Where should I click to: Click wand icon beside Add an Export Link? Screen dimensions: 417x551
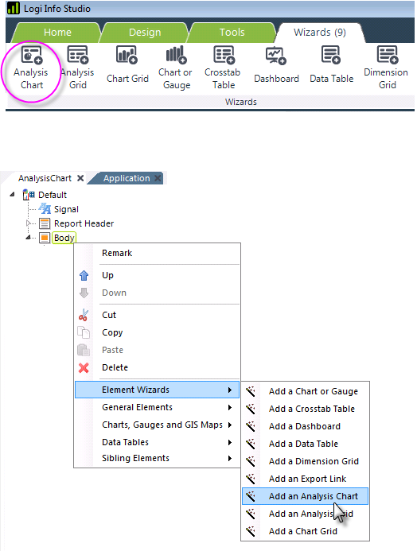coord(251,479)
